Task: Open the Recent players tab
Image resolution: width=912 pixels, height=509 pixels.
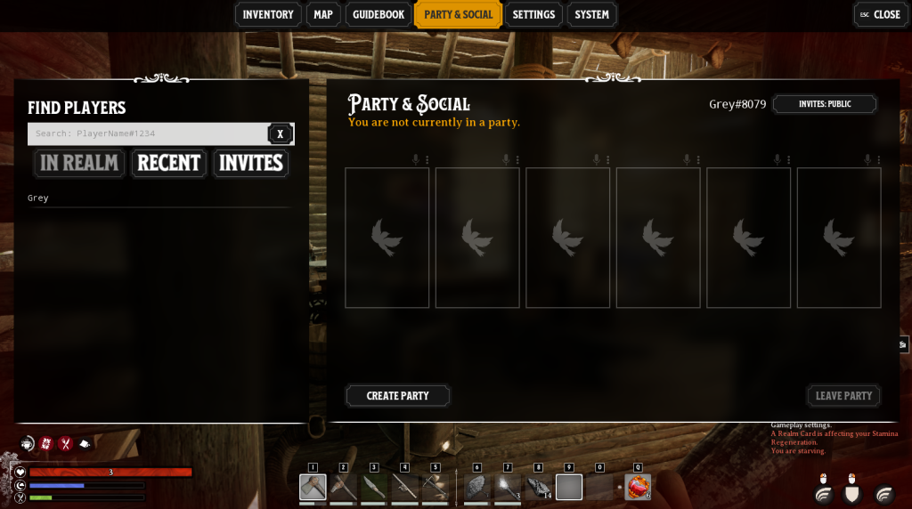Action: tap(168, 163)
